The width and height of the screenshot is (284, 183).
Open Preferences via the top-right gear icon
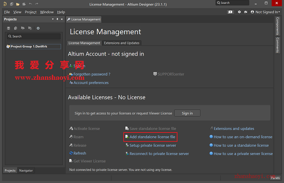[239, 12]
